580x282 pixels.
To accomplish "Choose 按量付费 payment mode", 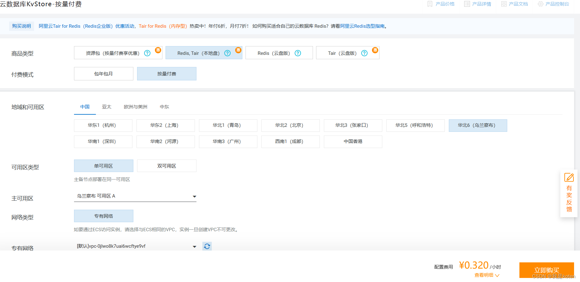I will (167, 74).
